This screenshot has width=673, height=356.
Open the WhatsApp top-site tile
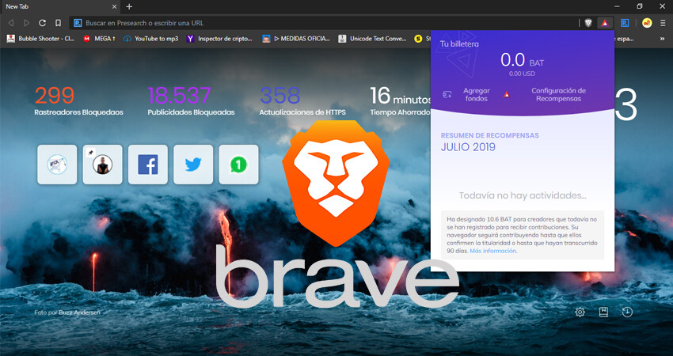click(238, 165)
